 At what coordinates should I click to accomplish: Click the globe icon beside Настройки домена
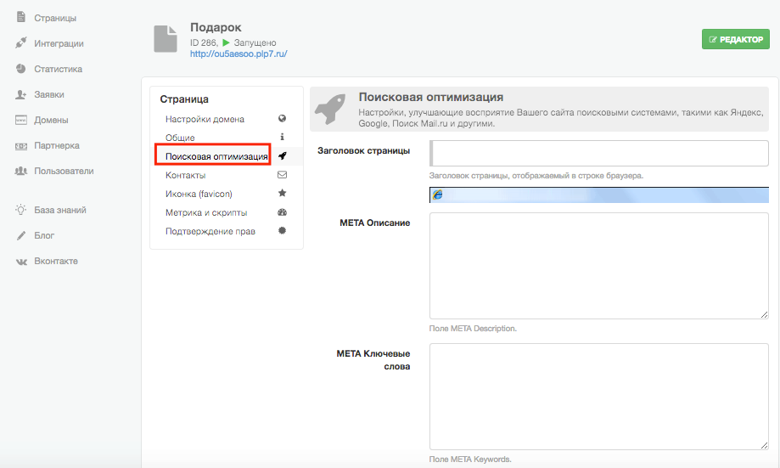pos(283,119)
